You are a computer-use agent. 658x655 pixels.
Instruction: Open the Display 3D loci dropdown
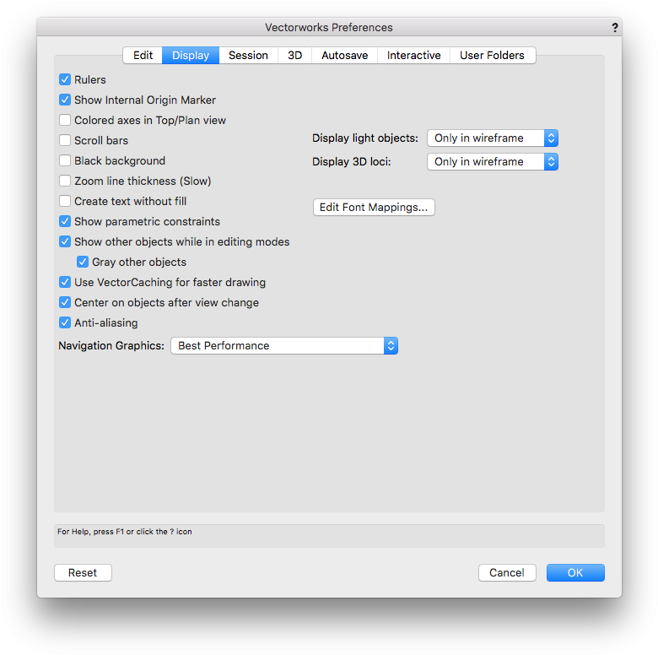pyautogui.click(x=493, y=162)
